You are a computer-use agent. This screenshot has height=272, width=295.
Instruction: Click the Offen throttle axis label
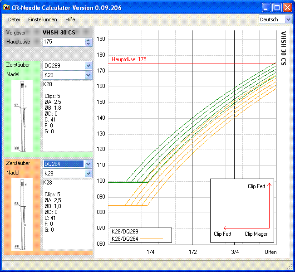click(270, 252)
